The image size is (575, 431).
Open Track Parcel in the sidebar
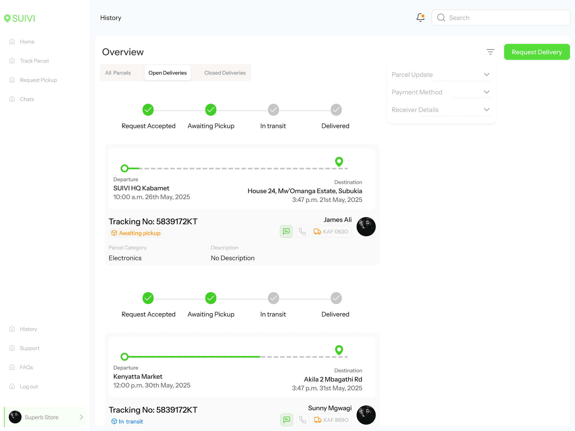click(x=34, y=61)
